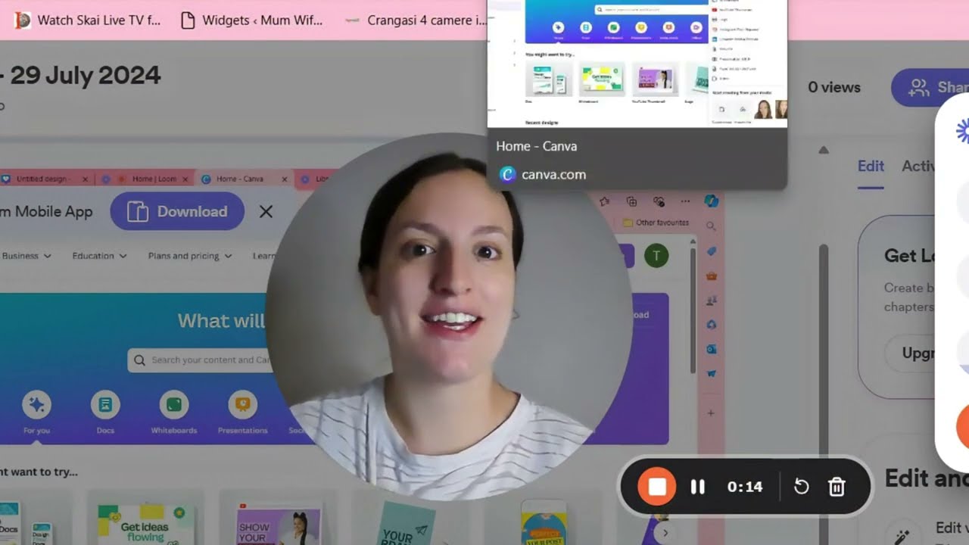Image resolution: width=969 pixels, height=545 pixels.
Task: Click the Download mobile app button
Action: click(x=177, y=211)
